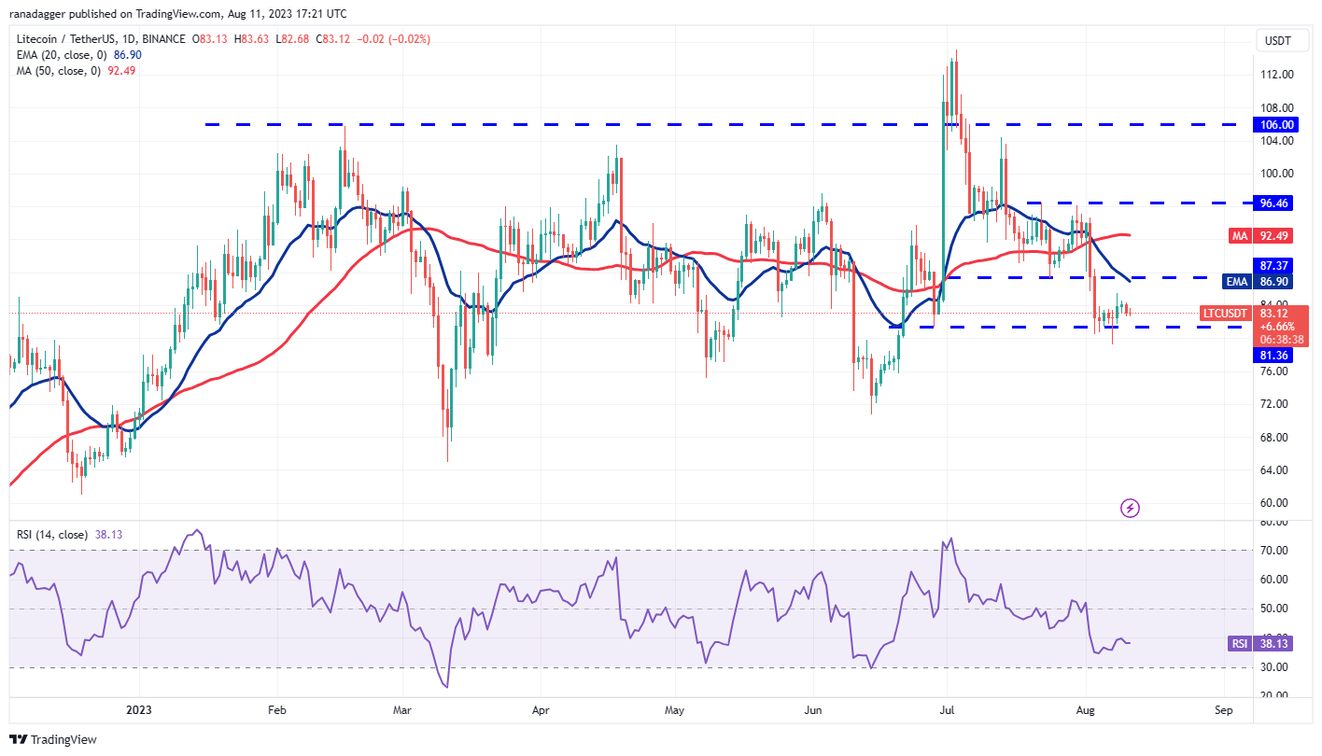The image size is (1322, 756).
Task: Click the purple lightning bolt trading icon
Action: click(1130, 509)
